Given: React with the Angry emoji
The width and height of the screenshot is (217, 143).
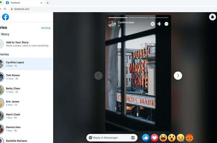Looking at the screenshot, I should click(x=189, y=137).
